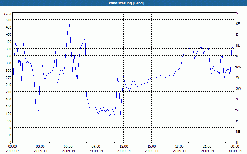247x154 pixels.
Task: Click the 00:00 label above 29.09.14
Action: pyautogui.click(x=12, y=147)
